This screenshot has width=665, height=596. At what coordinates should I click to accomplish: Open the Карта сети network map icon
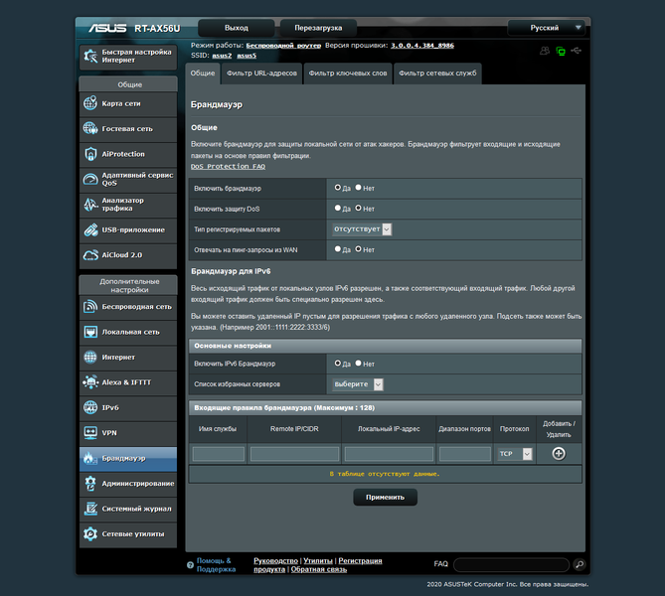90,103
